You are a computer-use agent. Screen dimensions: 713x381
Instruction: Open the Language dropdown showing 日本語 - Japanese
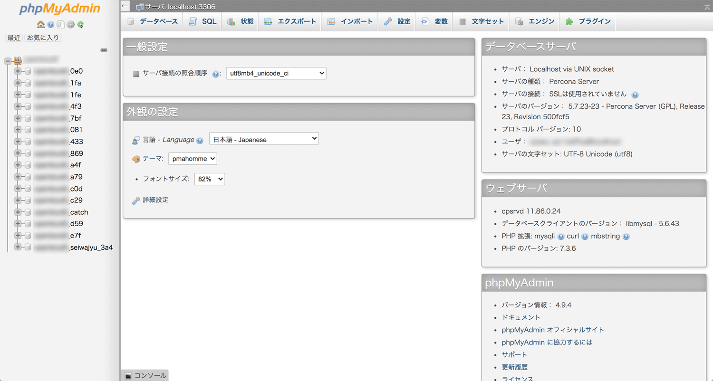click(x=264, y=139)
